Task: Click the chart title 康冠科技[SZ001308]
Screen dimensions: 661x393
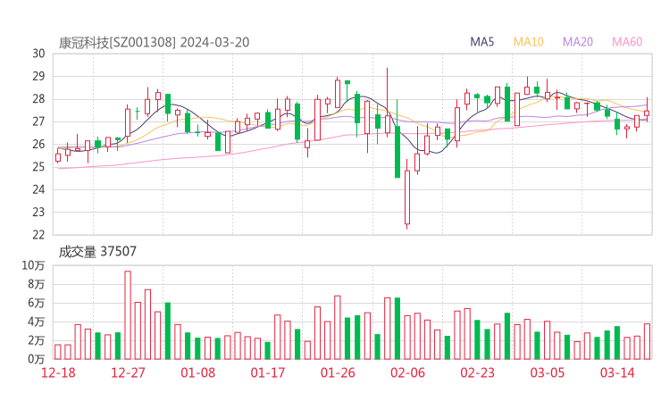Action: pos(117,42)
